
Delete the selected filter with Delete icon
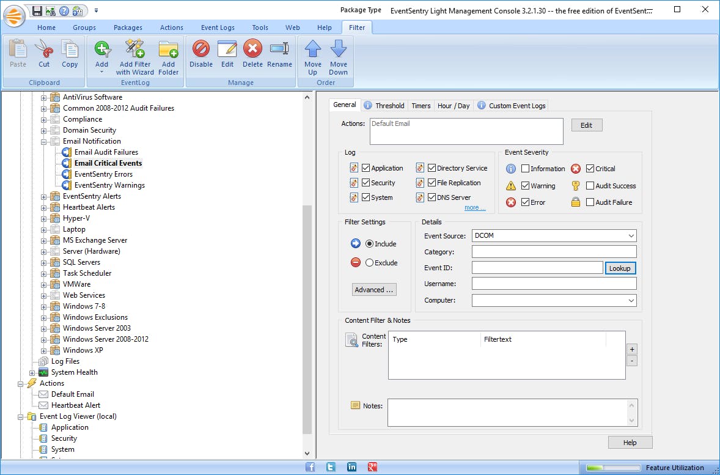coord(252,48)
